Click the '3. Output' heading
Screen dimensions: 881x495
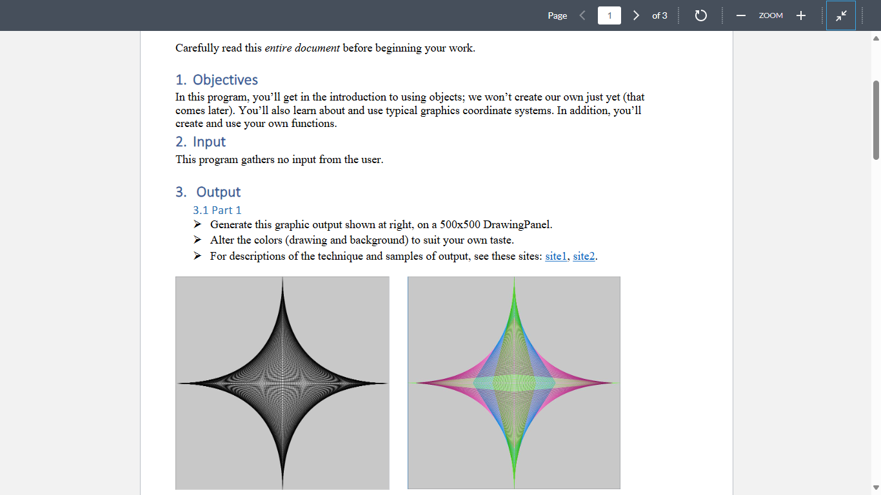tap(208, 192)
